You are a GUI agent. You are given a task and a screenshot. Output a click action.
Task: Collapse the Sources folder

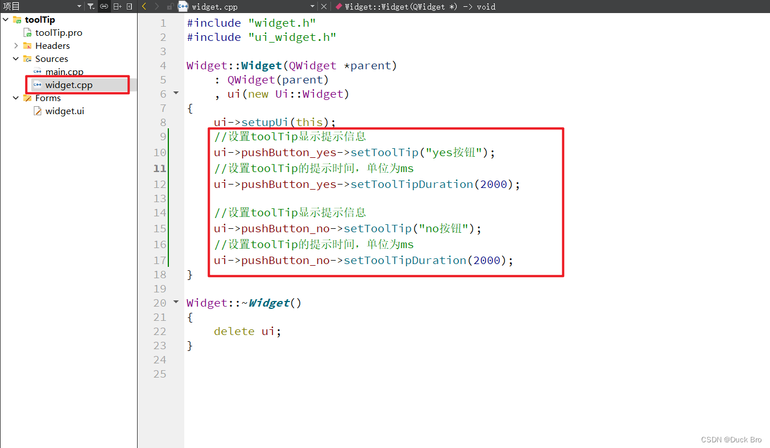click(15, 58)
